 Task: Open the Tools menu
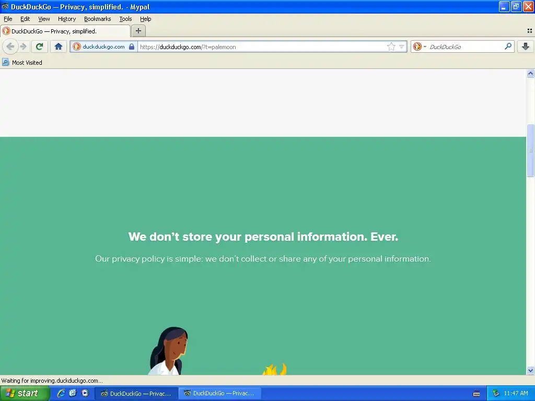coord(125,19)
